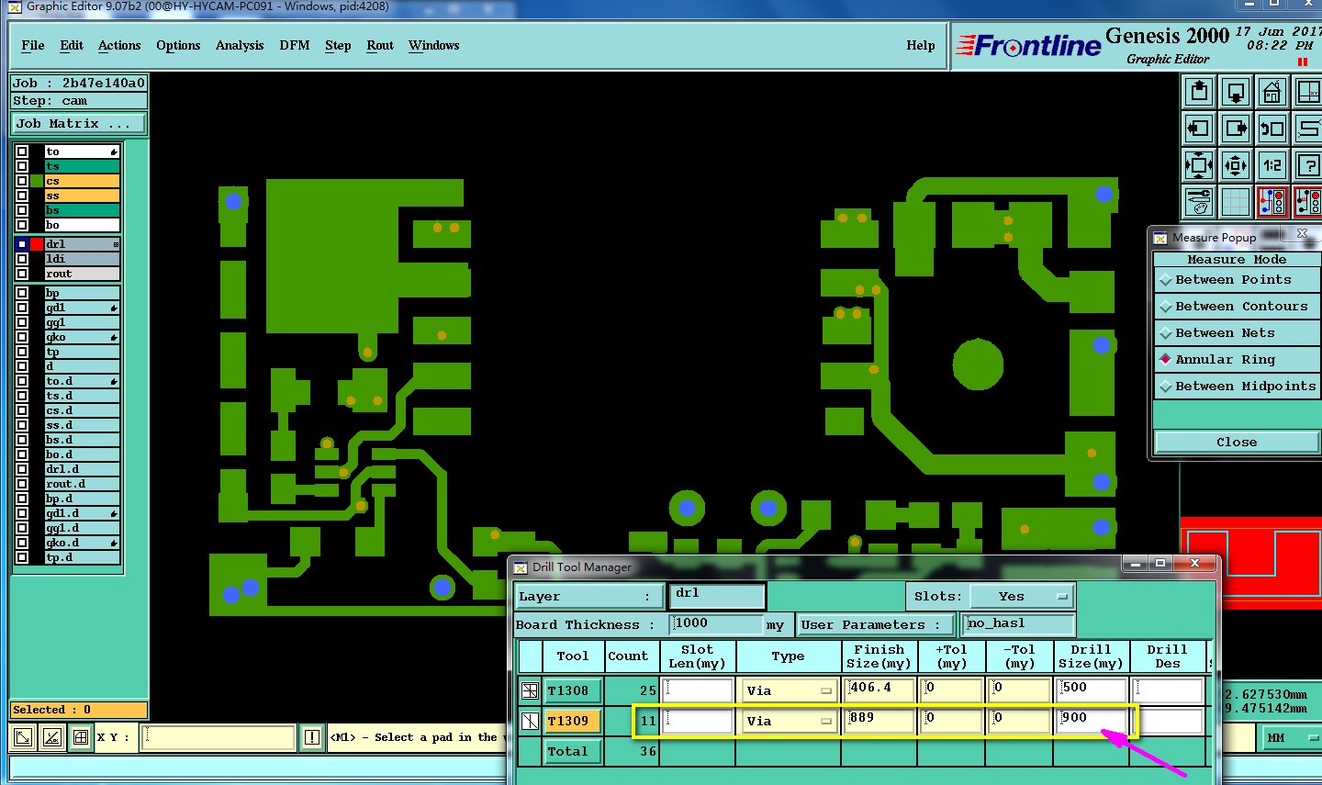Select Between Midpoints measure mode

click(x=1237, y=387)
